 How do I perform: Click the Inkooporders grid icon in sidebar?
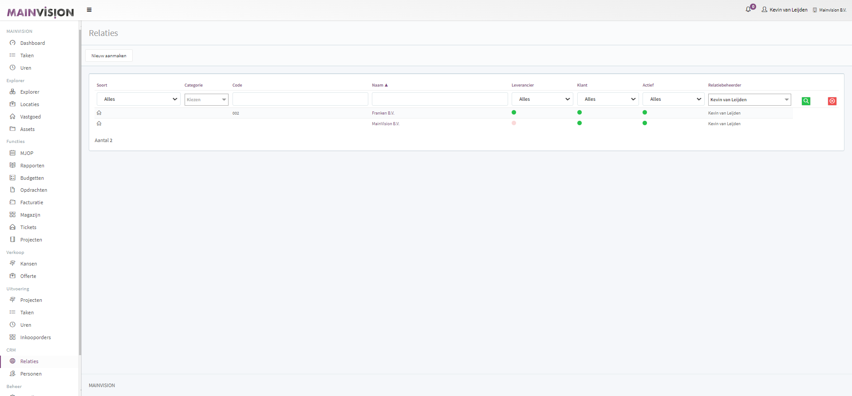coord(12,337)
